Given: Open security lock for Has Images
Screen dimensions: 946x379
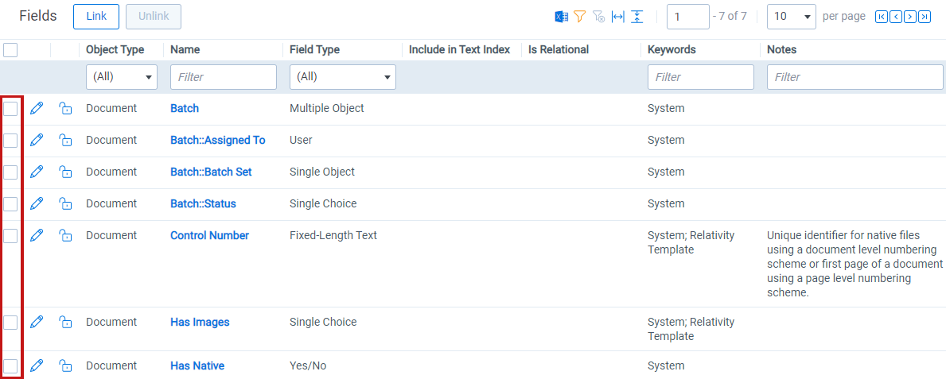Looking at the screenshot, I should point(65,323).
